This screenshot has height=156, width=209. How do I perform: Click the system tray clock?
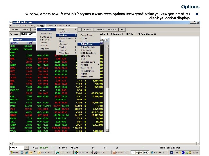(196, 153)
